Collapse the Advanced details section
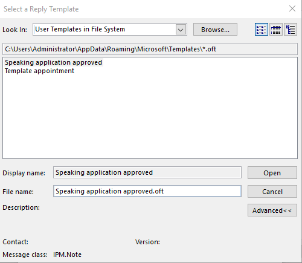 (x=272, y=210)
